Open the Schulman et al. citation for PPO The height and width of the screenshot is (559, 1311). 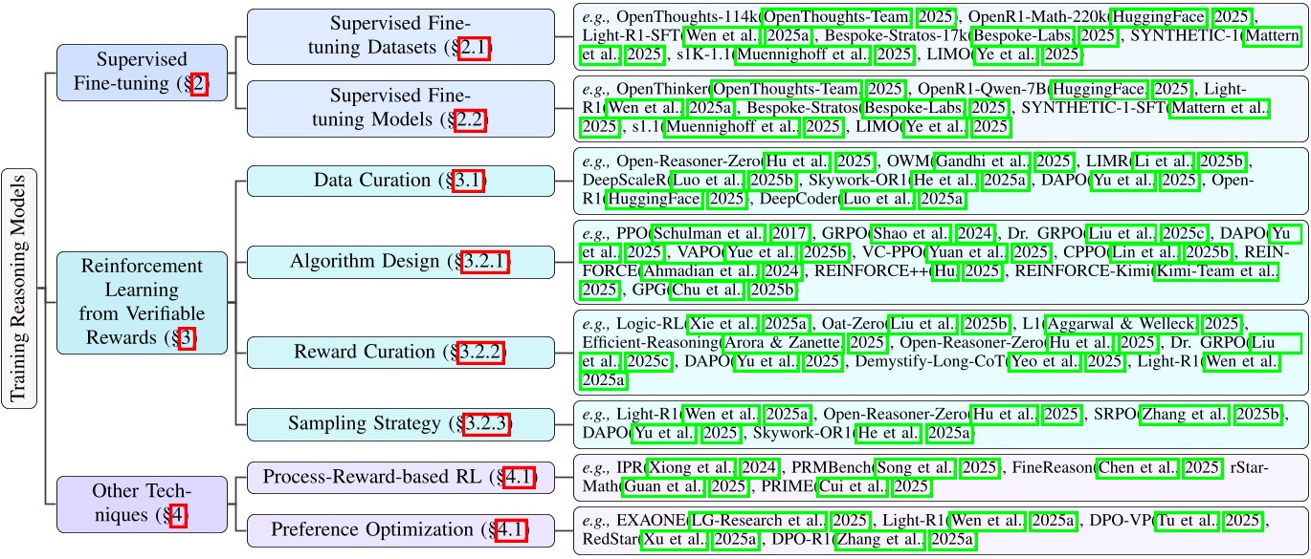pyautogui.click(x=709, y=234)
